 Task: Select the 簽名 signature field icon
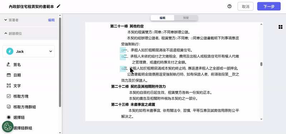coord(9,65)
